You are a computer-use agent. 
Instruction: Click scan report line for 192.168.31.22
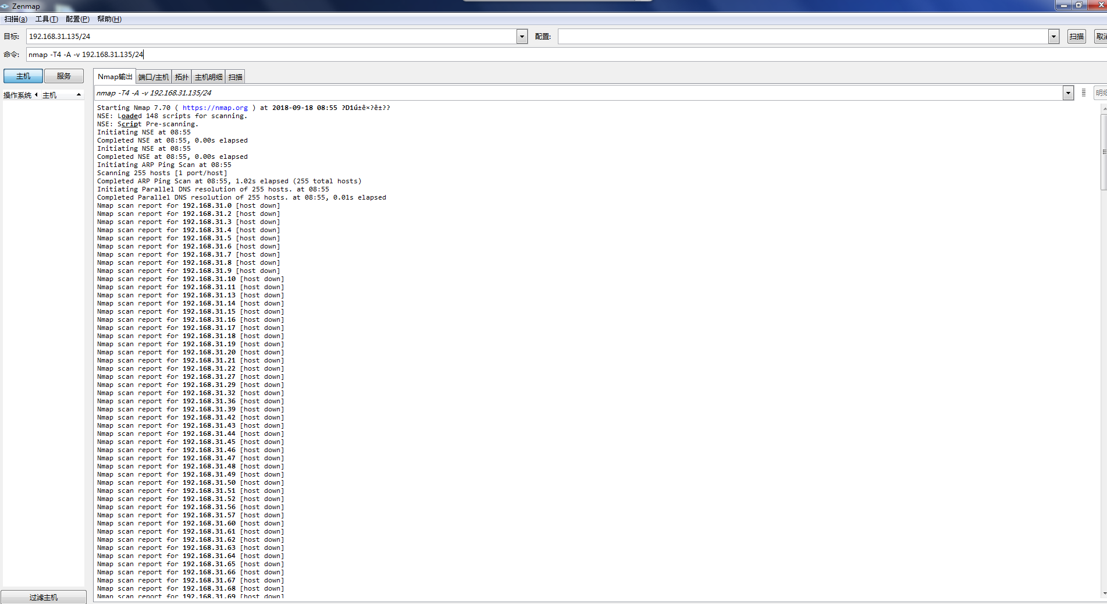(191, 368)
